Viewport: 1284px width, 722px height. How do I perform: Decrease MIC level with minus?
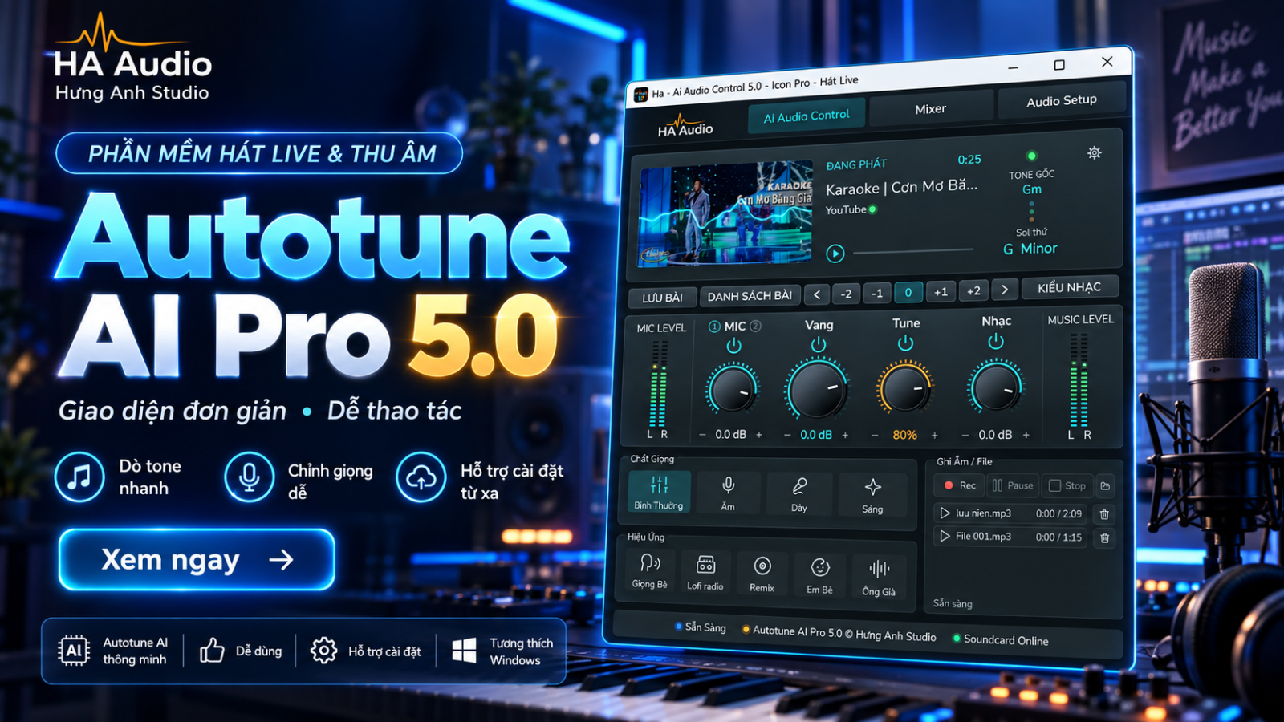pyautogui.click(x=702, y=435)
